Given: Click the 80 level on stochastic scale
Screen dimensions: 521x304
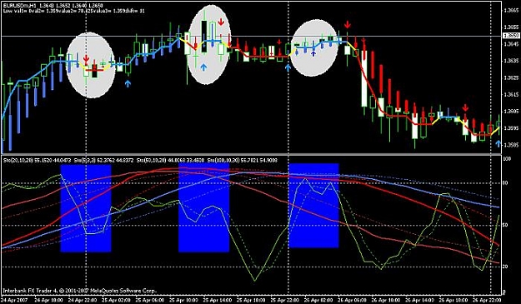Looking at the screenshot, I should (x=506, y=183).
